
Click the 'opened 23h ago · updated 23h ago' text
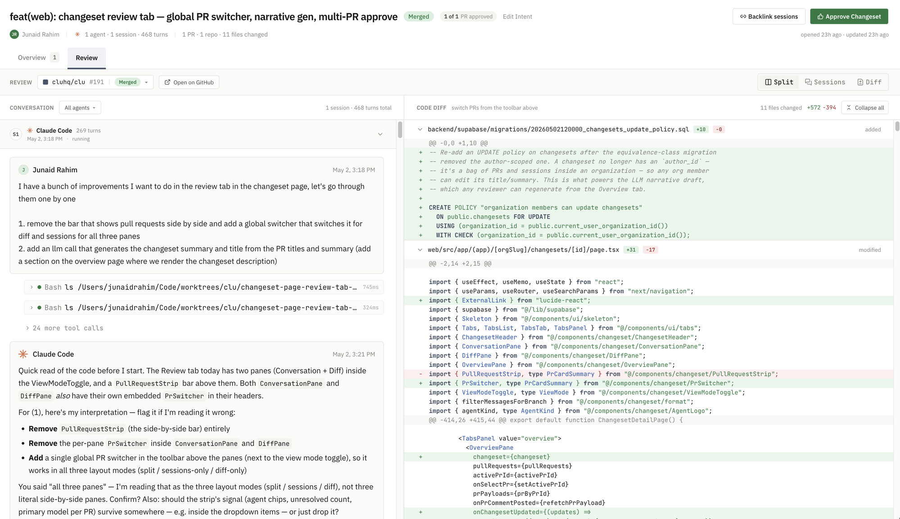[844, 35]
